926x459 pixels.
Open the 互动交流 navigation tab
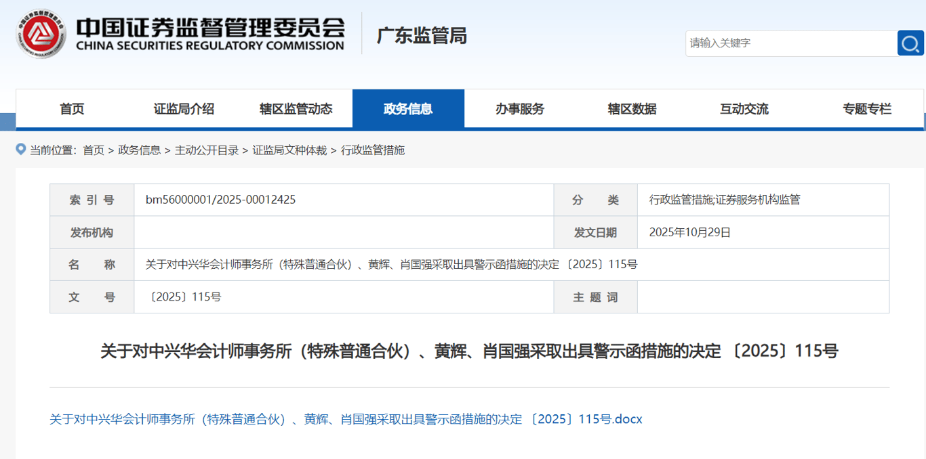744,109
